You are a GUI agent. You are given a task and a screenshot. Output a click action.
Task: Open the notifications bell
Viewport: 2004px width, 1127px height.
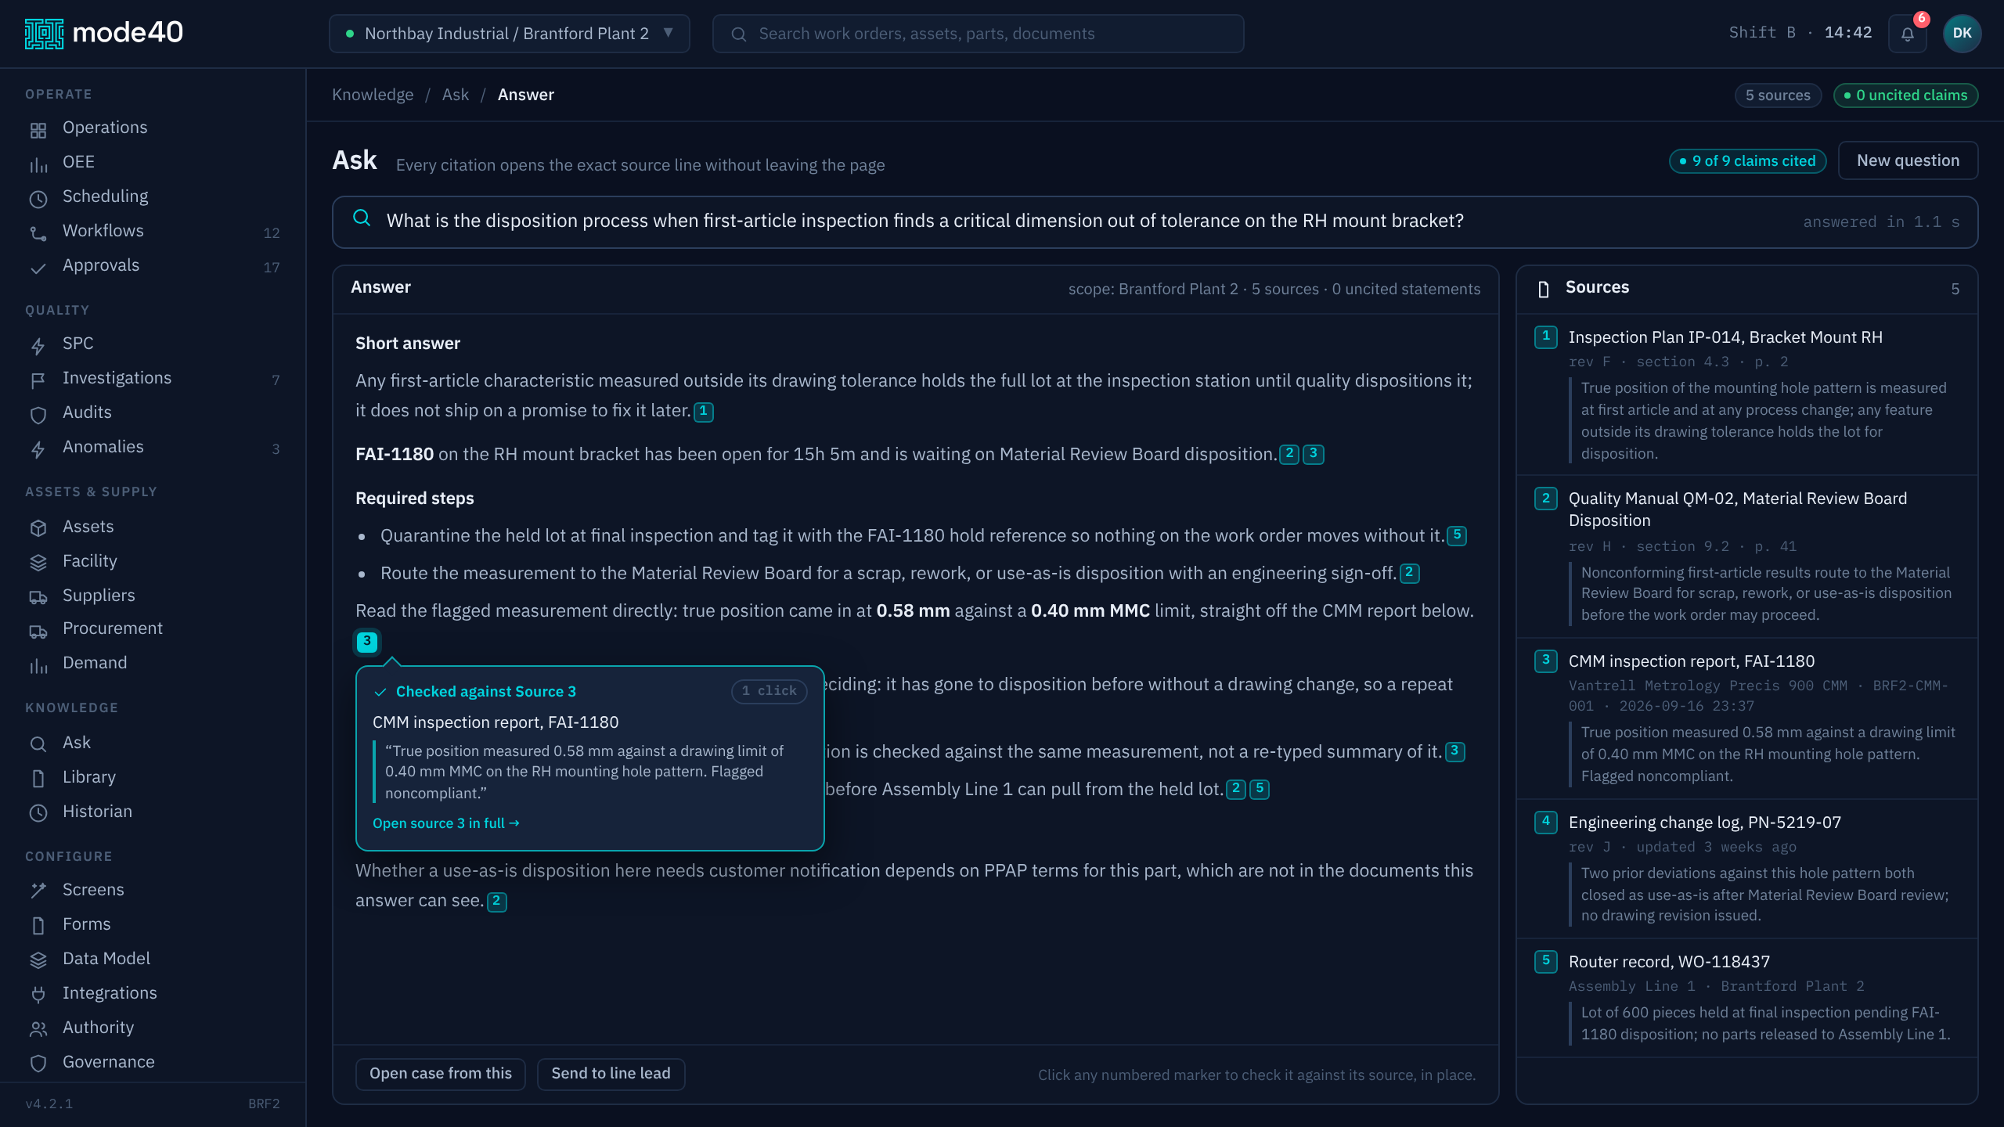click(1908, 34)
